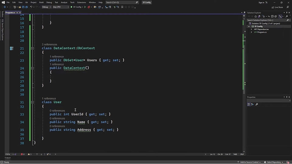292x164 pixels.
Task: Expand the Dependencies node
Action: (x=251, y=29)
